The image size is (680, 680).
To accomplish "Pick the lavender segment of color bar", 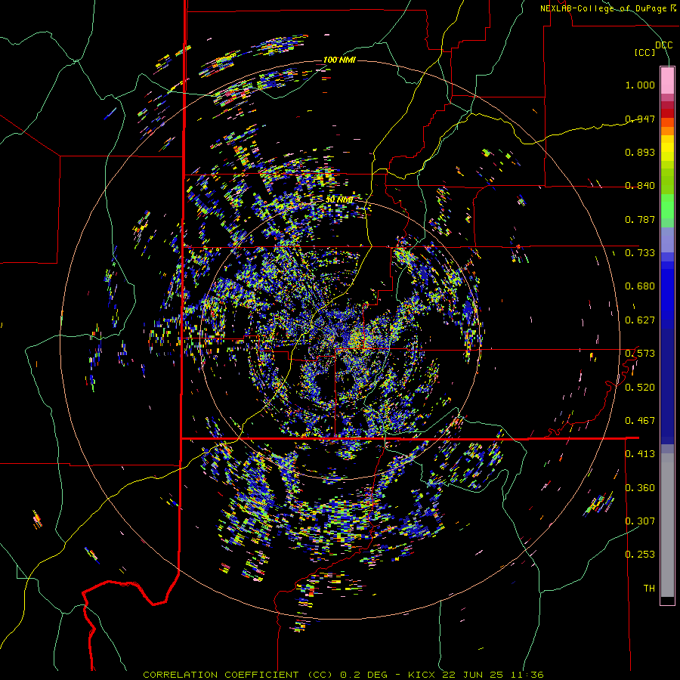I will (667, 240).
